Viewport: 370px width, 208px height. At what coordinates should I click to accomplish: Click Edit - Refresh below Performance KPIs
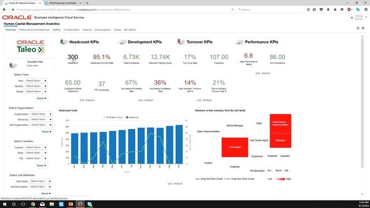263,73
